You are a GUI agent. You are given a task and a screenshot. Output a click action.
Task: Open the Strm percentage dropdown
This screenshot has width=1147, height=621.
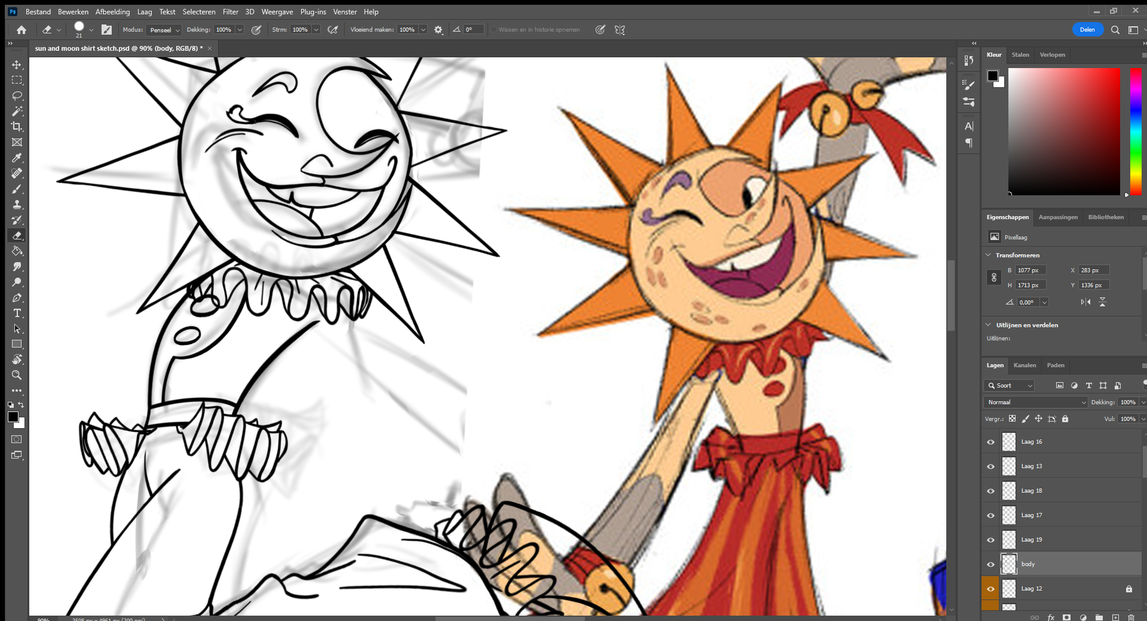click(x=316, y=30)
